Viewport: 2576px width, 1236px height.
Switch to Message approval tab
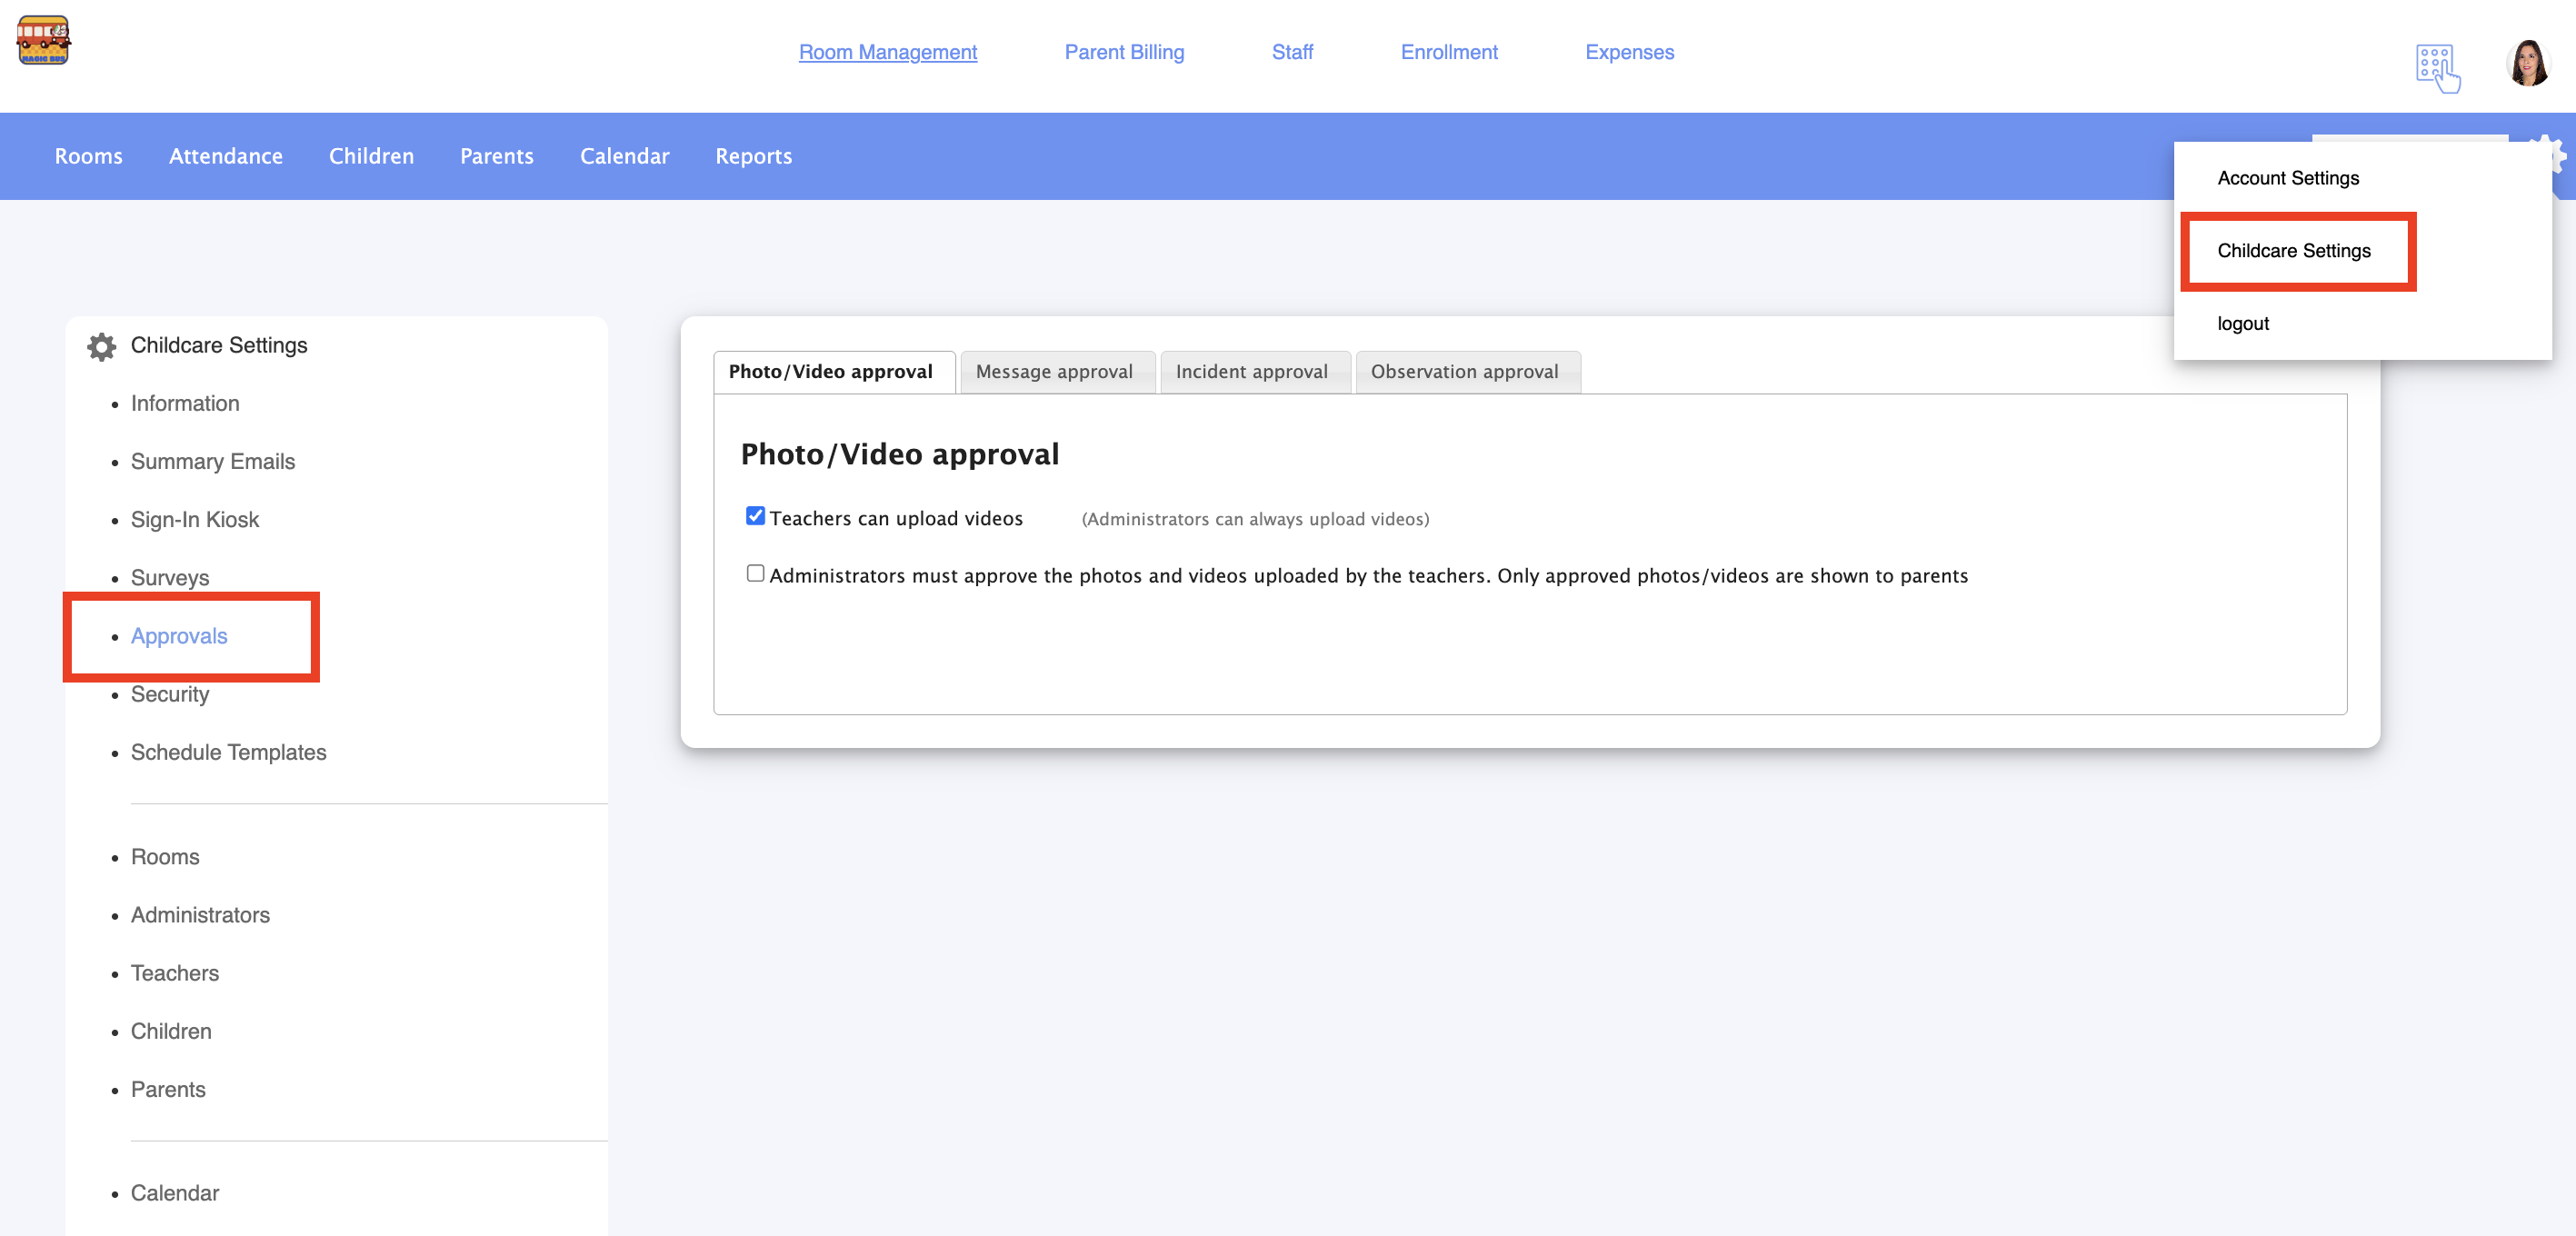[x=1054, y=372]
